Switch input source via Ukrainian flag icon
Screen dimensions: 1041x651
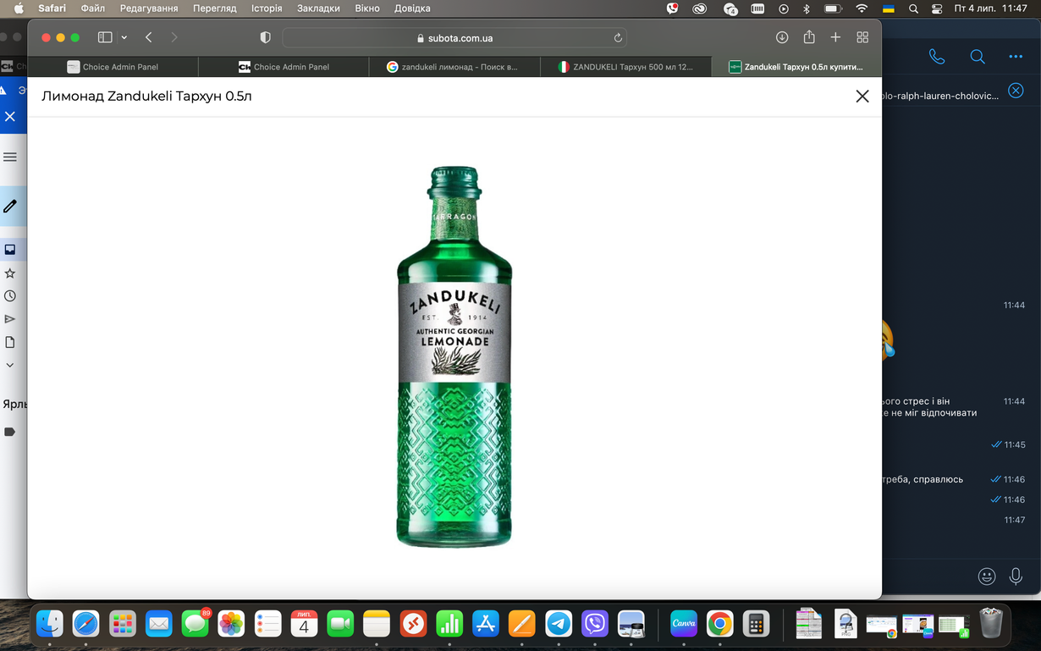[889, 8]
